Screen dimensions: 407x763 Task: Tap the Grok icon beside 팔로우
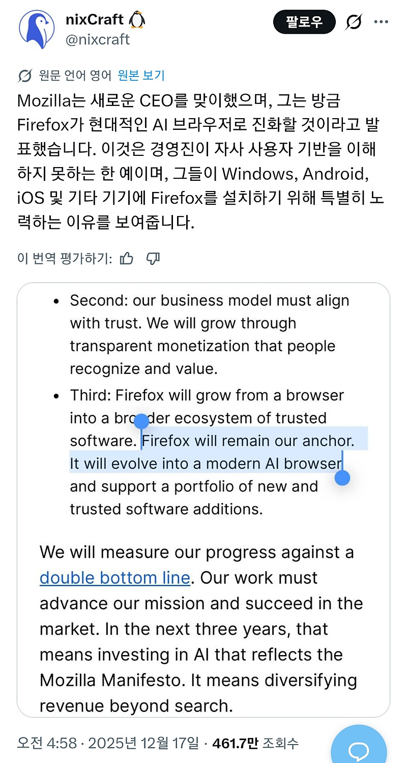tap(353, 22)
